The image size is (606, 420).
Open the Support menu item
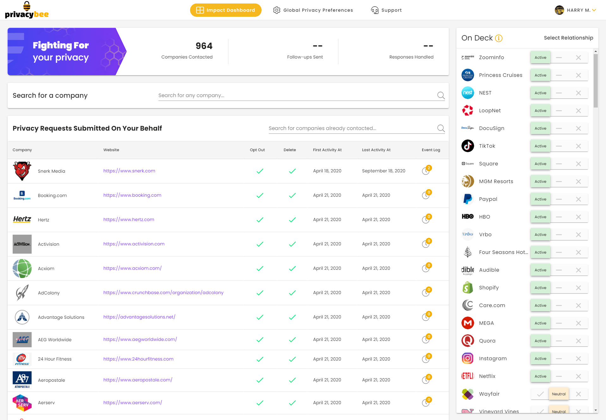(x=391, y=10)
